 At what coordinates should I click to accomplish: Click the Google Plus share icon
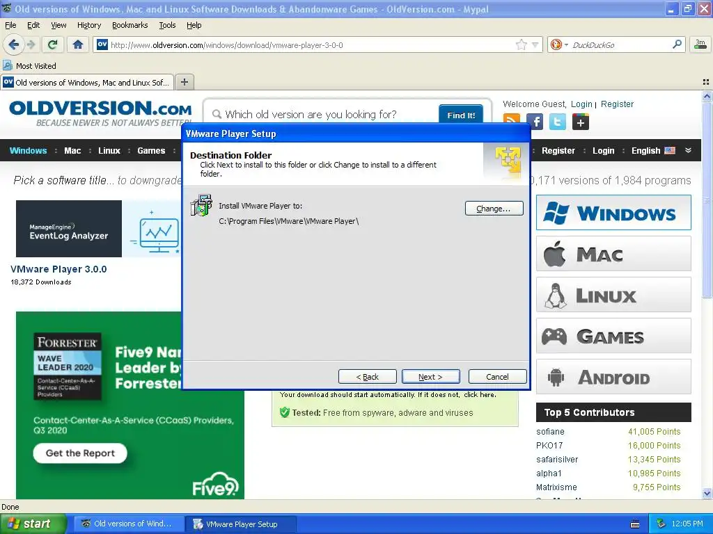[x=581, y=122]
